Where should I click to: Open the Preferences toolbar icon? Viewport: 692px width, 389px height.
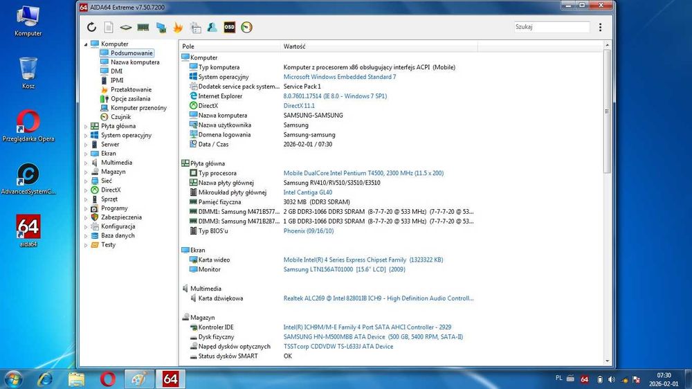196,28
